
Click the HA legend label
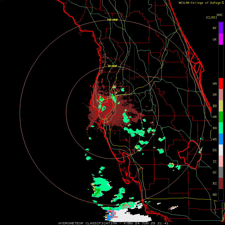pos(214,84)
